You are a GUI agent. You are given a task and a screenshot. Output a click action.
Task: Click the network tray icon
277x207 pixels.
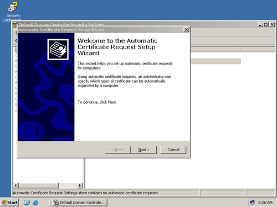tap(252, 203)
